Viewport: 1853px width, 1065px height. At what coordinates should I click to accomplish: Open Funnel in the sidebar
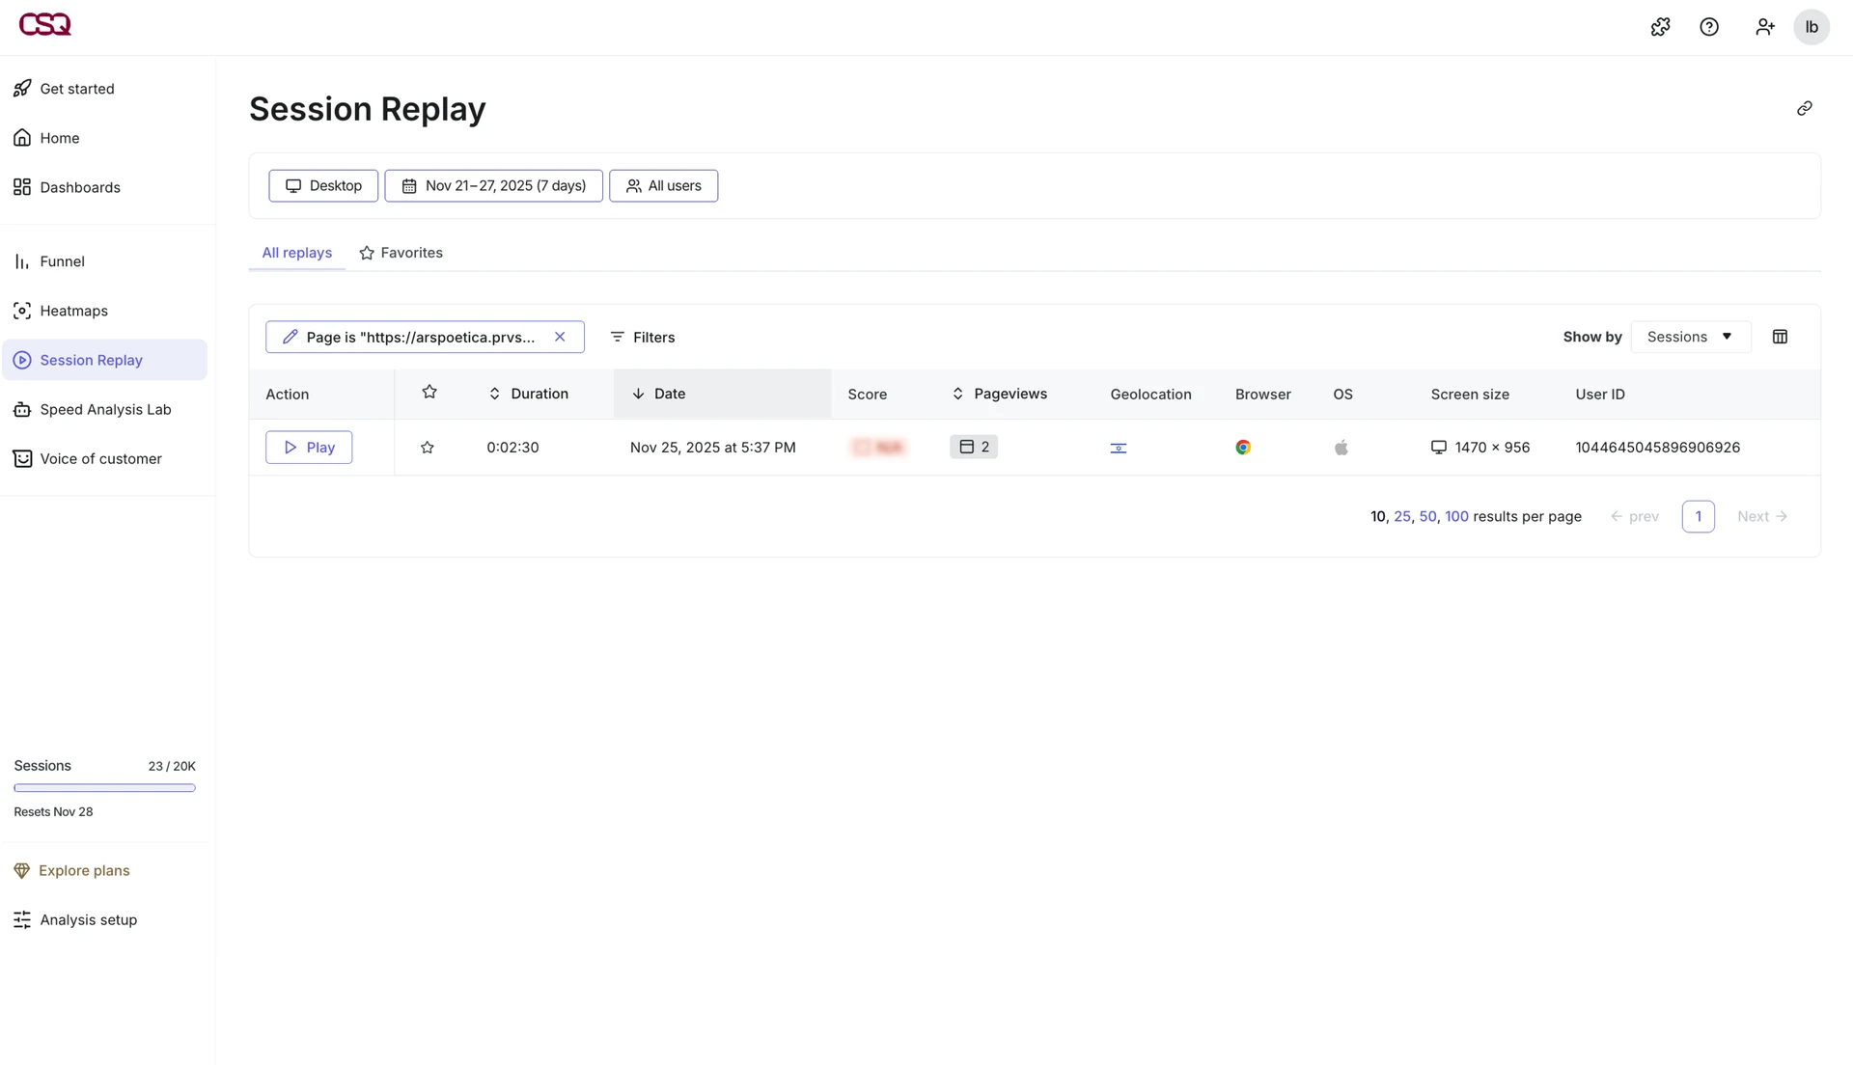104,261
